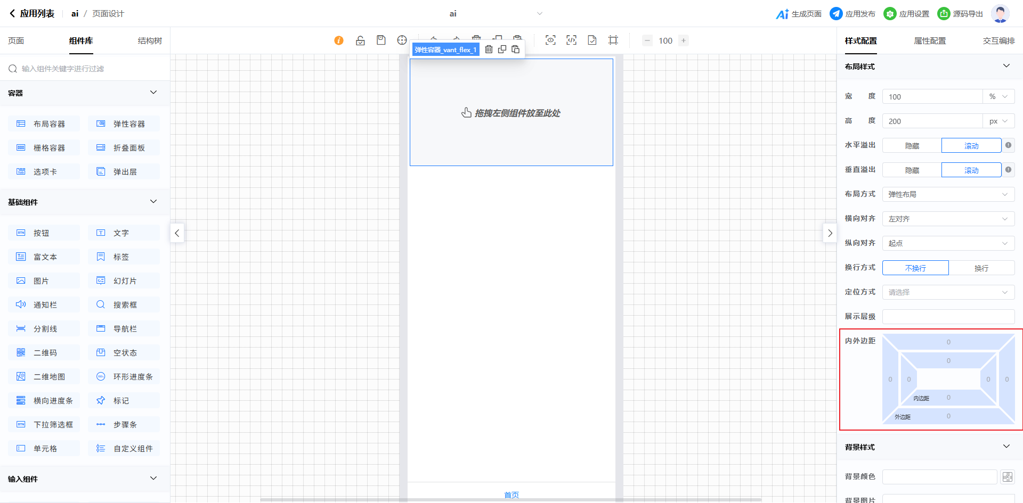Click the unlock icon in toolbar
The width and height of the screenshot is (1023, 503).
360,40
